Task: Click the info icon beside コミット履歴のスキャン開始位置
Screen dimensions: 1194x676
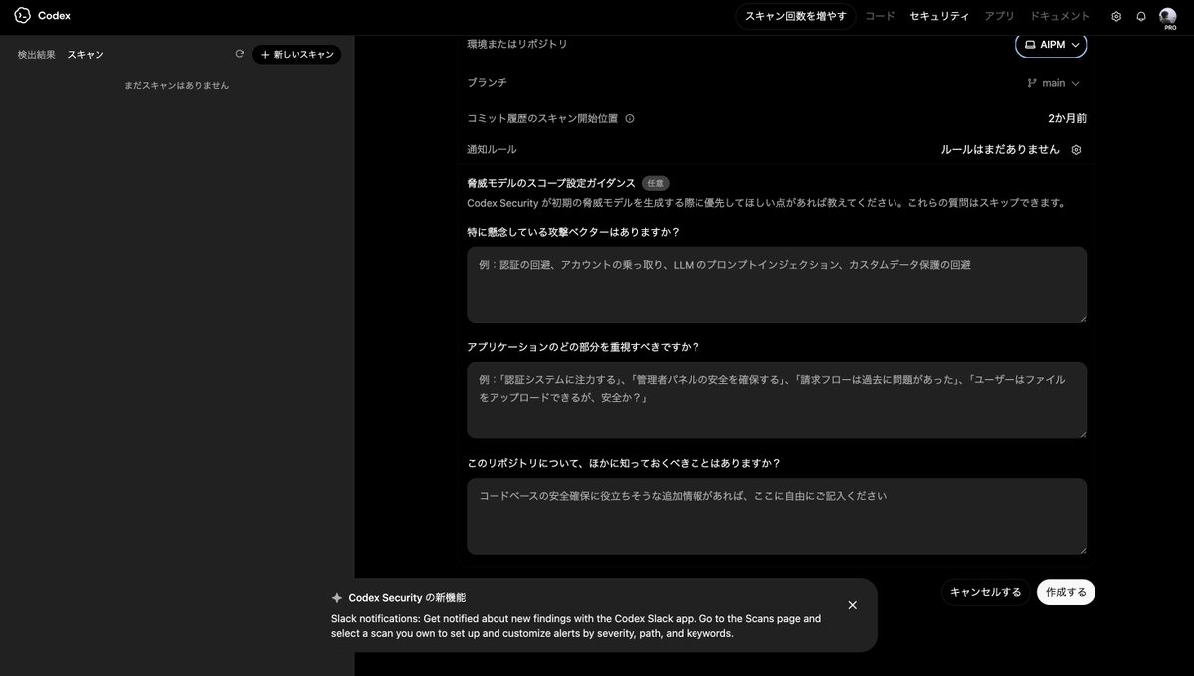Action: (630, 118)
